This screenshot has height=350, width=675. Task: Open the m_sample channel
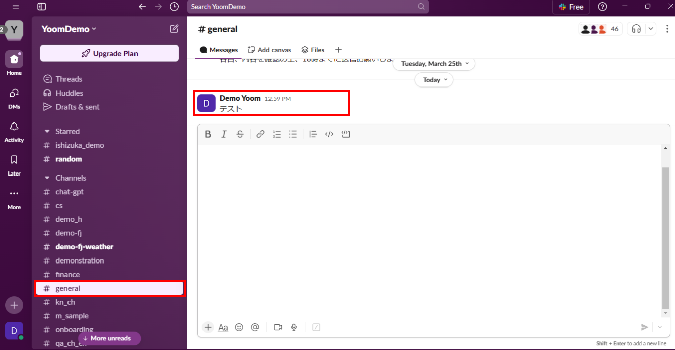[109, 316]
